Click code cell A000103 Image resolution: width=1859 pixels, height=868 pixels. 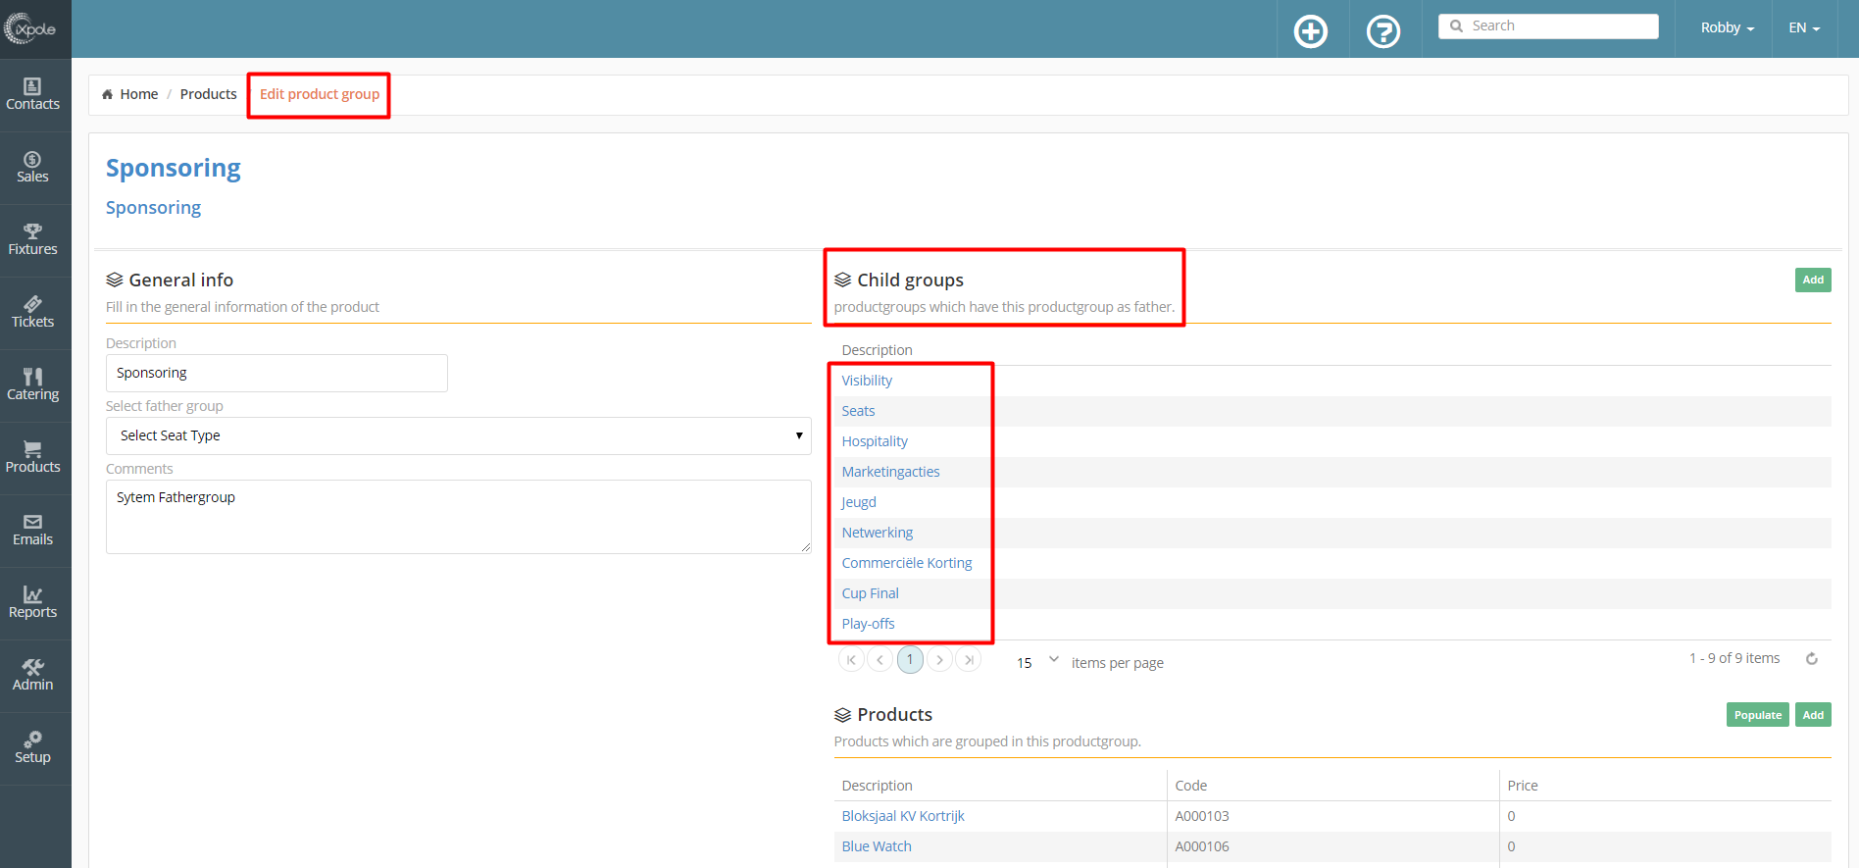click(x=1202, y=816)
